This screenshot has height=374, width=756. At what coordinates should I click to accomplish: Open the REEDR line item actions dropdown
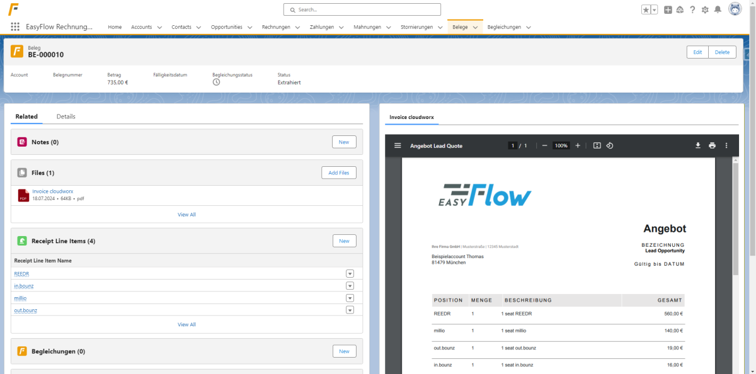pos(350,273)
